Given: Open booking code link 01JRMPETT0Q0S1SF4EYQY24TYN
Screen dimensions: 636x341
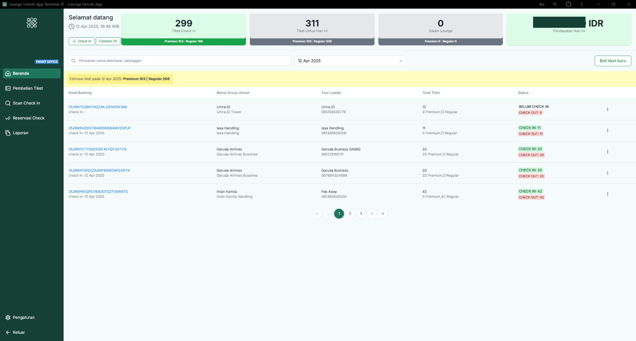Looking at the screenshot, I should (x=97, y=149).
